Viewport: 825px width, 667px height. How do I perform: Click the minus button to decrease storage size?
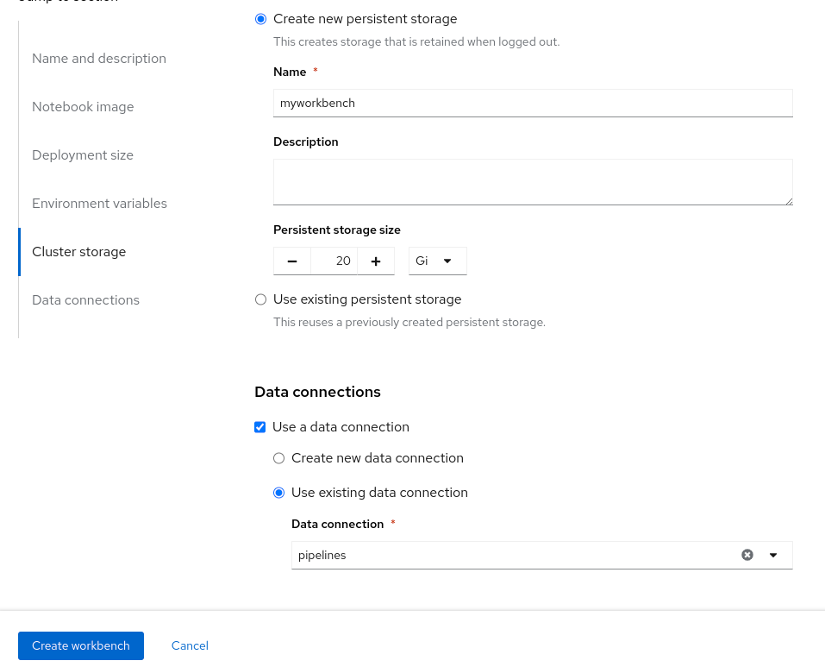[292, 261]
